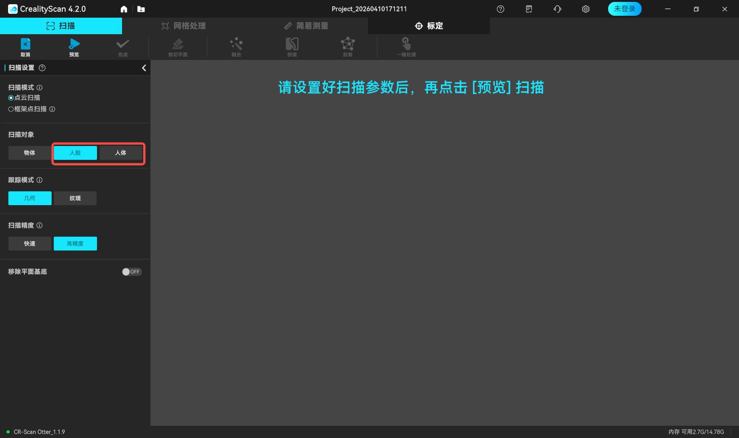Click the 一键处理 one-click process icon

click(406, 46)
